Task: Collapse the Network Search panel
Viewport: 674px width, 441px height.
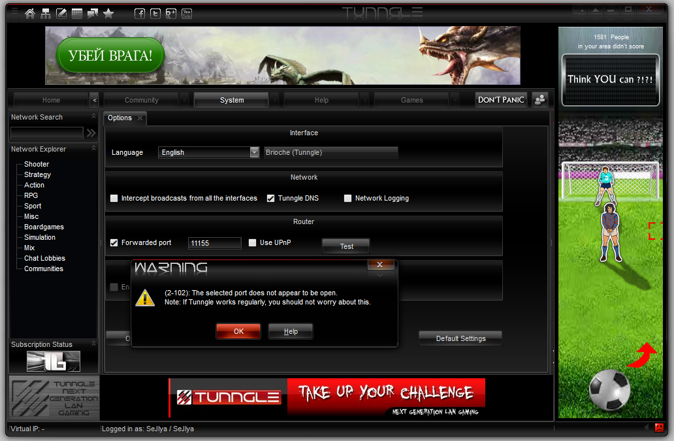Action: pyautogui.click(x=93, y=117)
